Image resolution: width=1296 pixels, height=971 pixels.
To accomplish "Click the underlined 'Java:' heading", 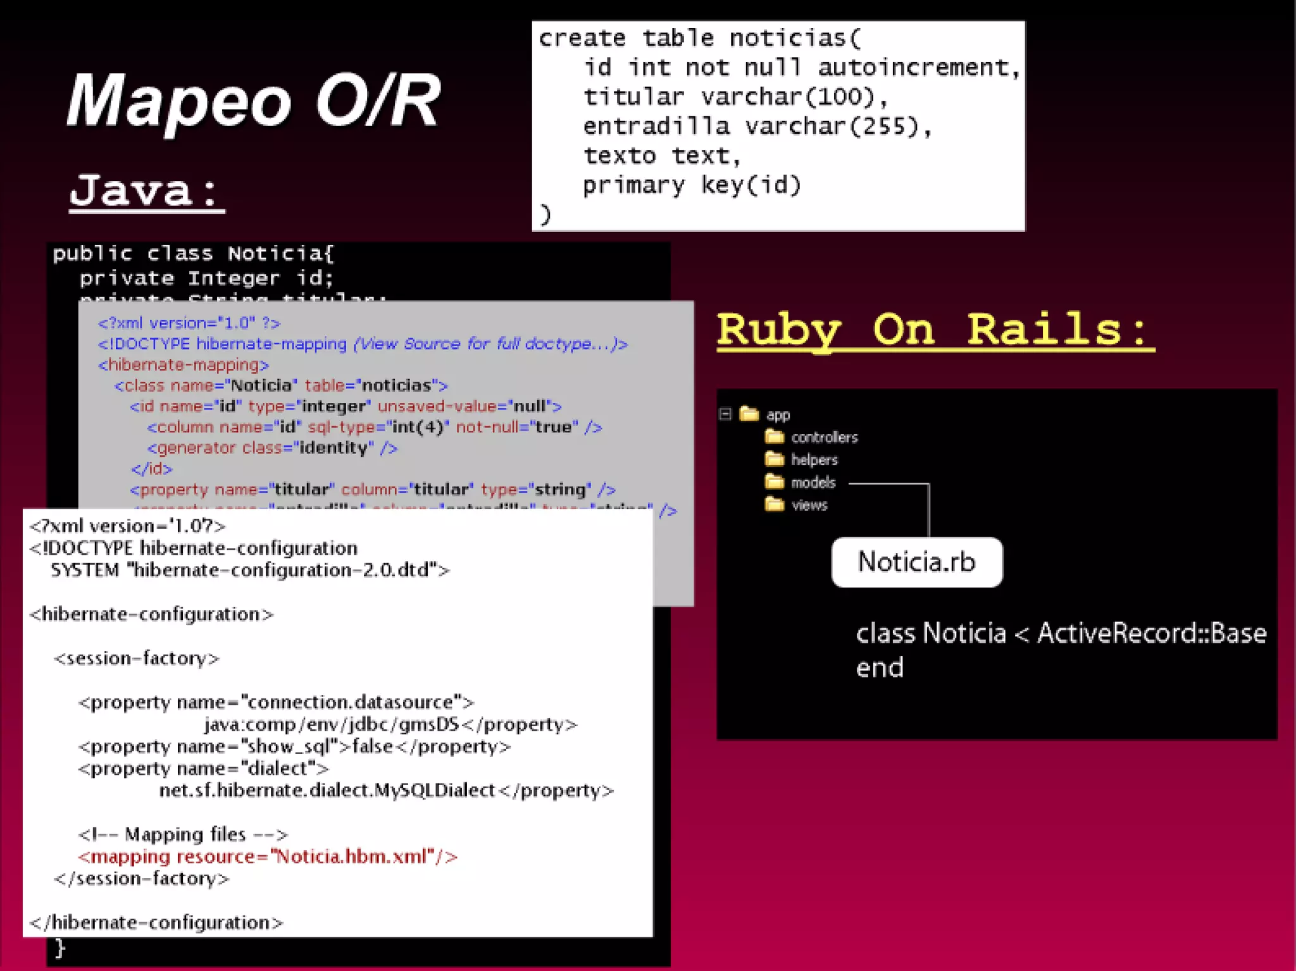I will point(147,191).
